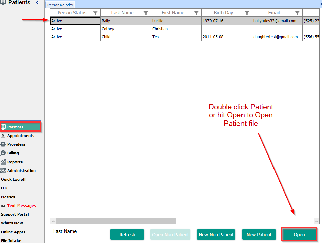Select the (556) phone cell
Image resolution: width=322 pixels, height=243 pixels.
pos(311,37)
